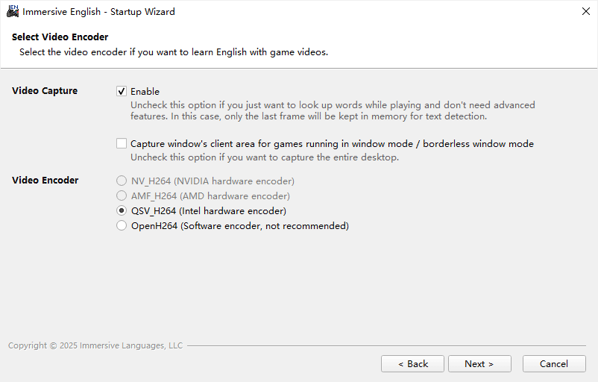Click the "Video Capture" section label

(45, 91)
